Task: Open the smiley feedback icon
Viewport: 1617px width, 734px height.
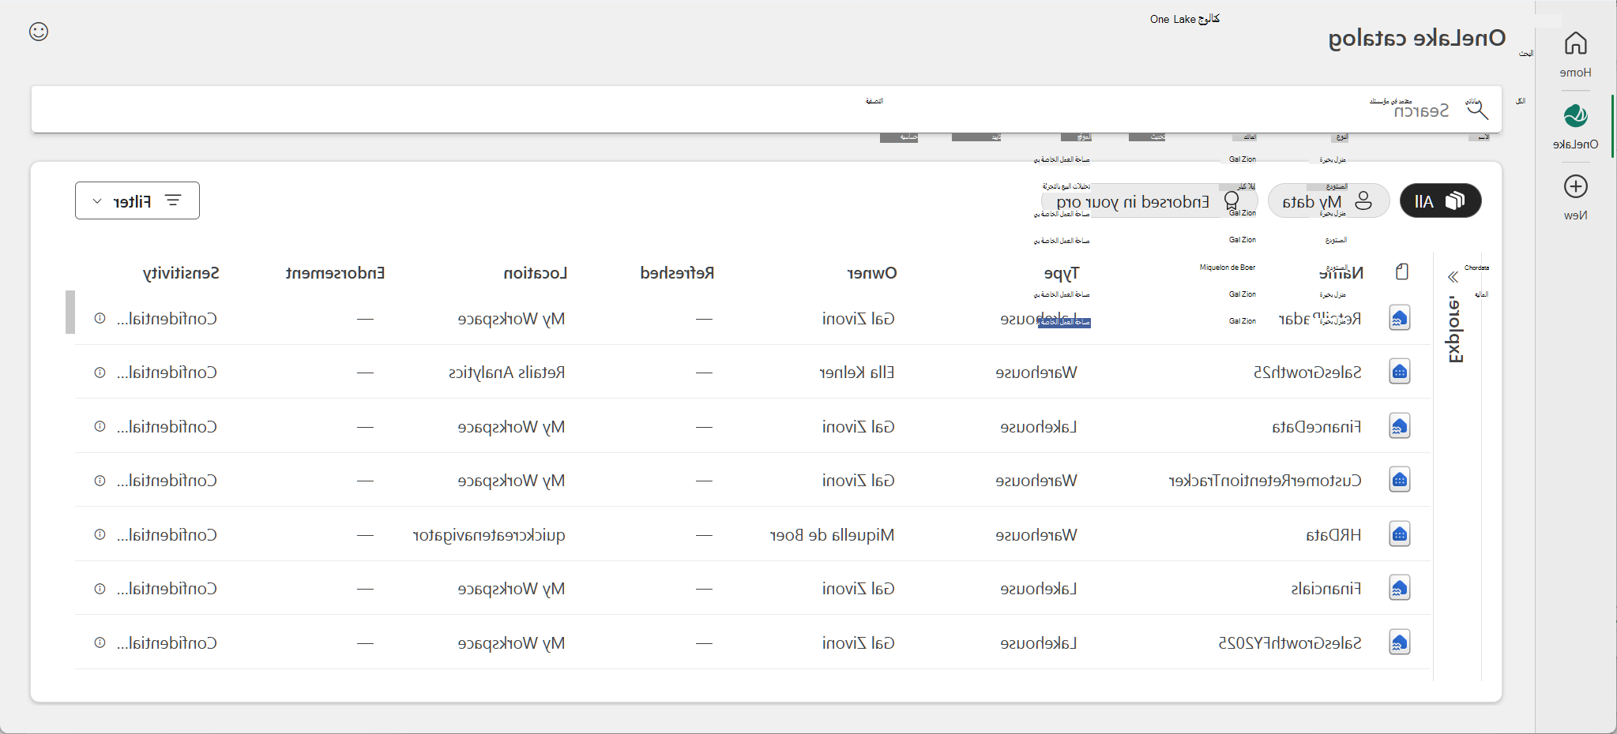Action: point(39,32)
